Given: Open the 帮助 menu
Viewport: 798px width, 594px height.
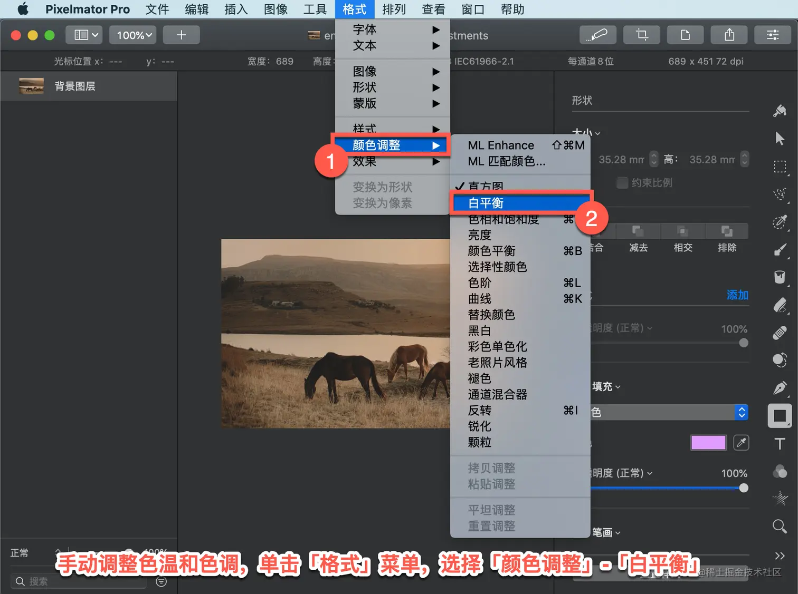Looking at the screenshot, I should point(512,9).
